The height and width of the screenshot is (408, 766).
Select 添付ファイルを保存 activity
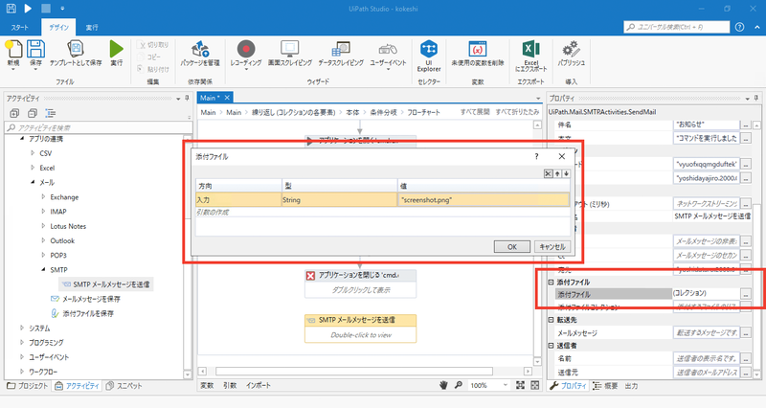point(82,313)
